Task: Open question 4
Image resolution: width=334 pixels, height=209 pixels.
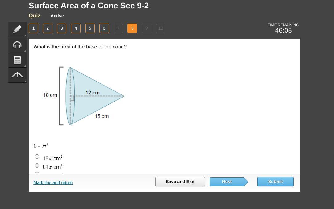Action: point(76,28)
